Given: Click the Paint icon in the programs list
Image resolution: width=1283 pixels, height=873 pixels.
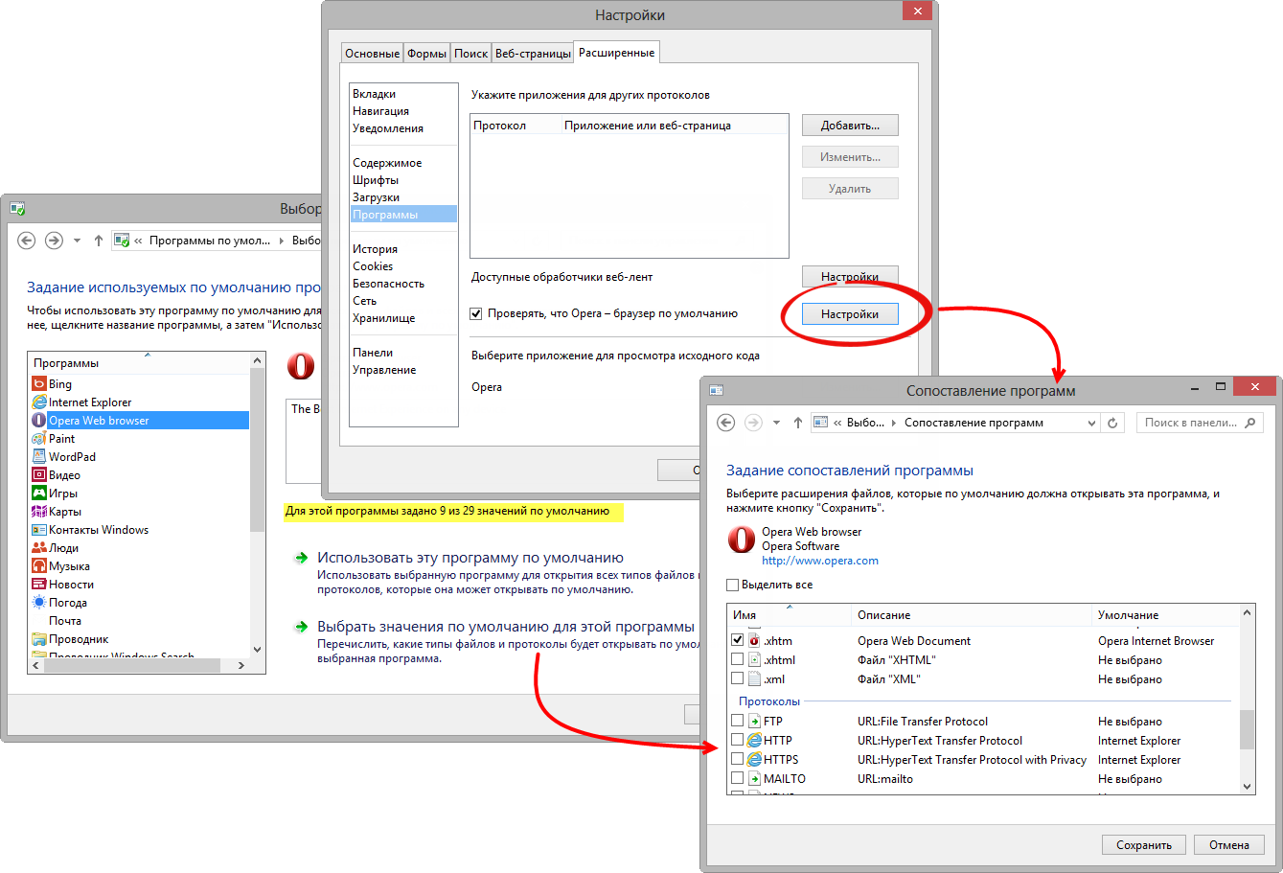Looking at the screenshot, I should coord(39,439).
